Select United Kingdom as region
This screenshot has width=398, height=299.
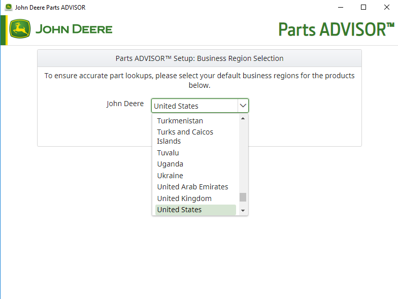(x=184, y=198)
